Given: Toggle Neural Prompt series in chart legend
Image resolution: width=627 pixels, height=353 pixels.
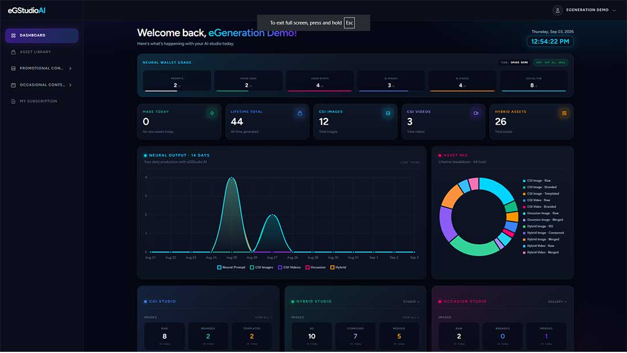Looking at the screenshot, I should 231,268.
